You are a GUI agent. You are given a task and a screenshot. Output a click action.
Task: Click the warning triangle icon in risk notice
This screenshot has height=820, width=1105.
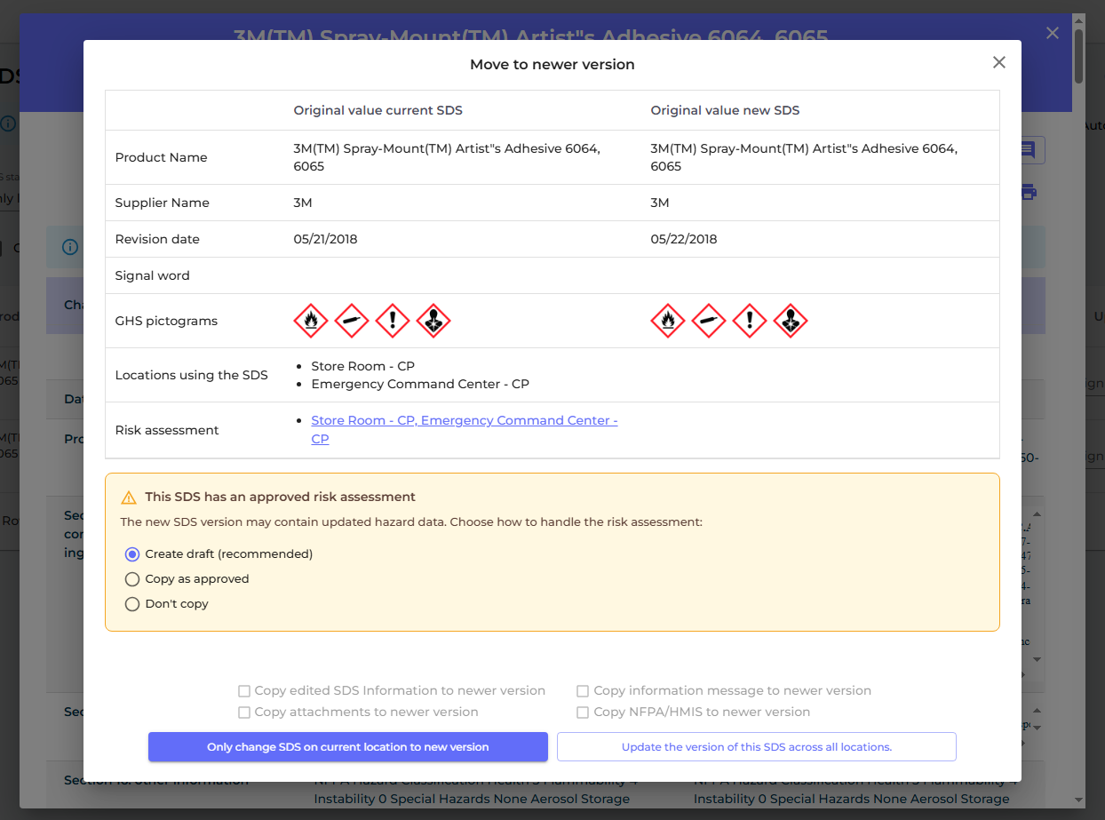click(129, 498)
